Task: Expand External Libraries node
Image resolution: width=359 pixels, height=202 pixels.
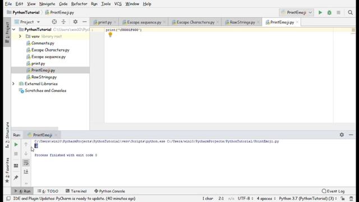Action: [x=13, y=84]
